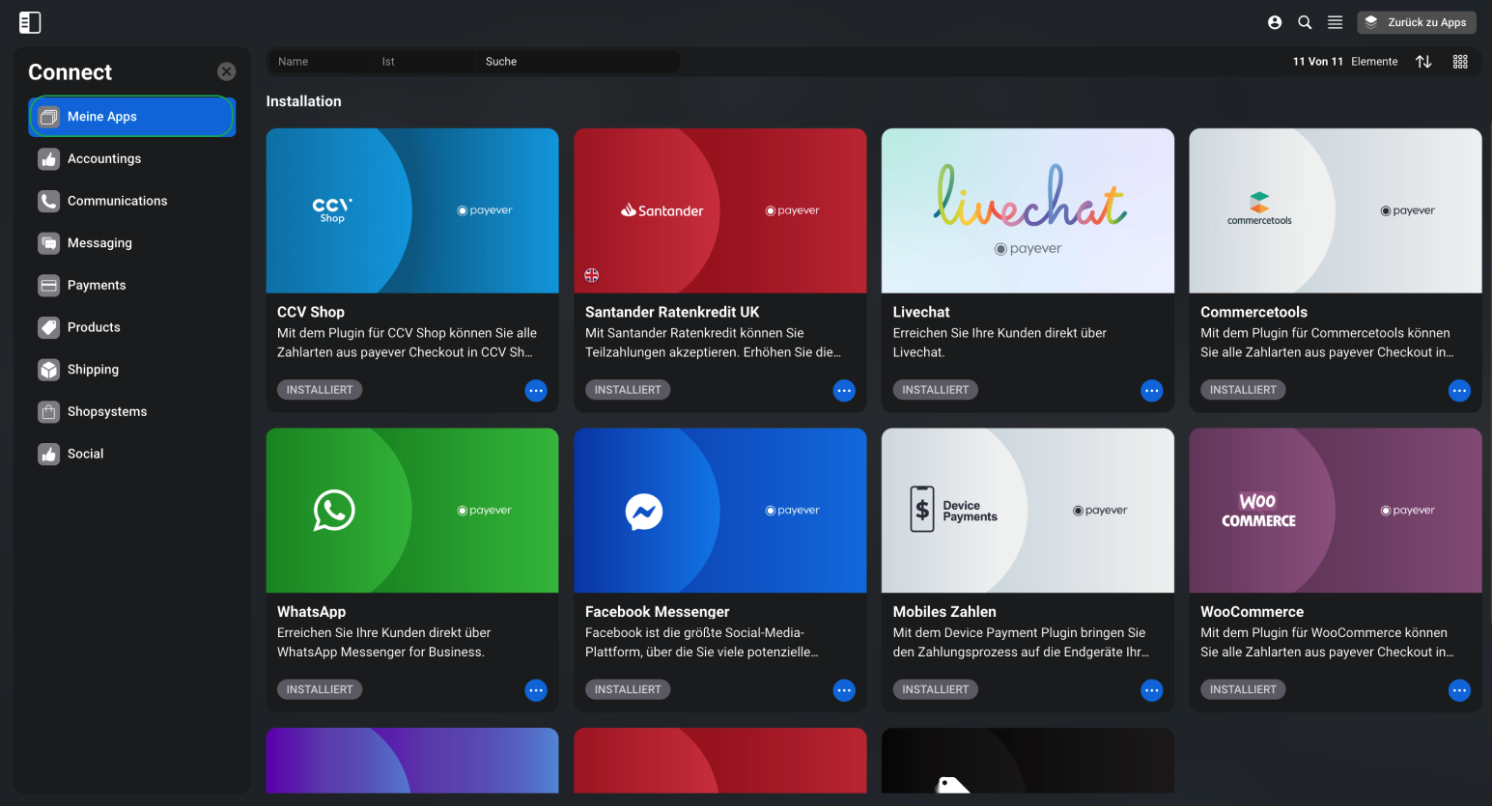
Task: Click the 11 Von 11 Elemente counter
Action: point(1345,62)
